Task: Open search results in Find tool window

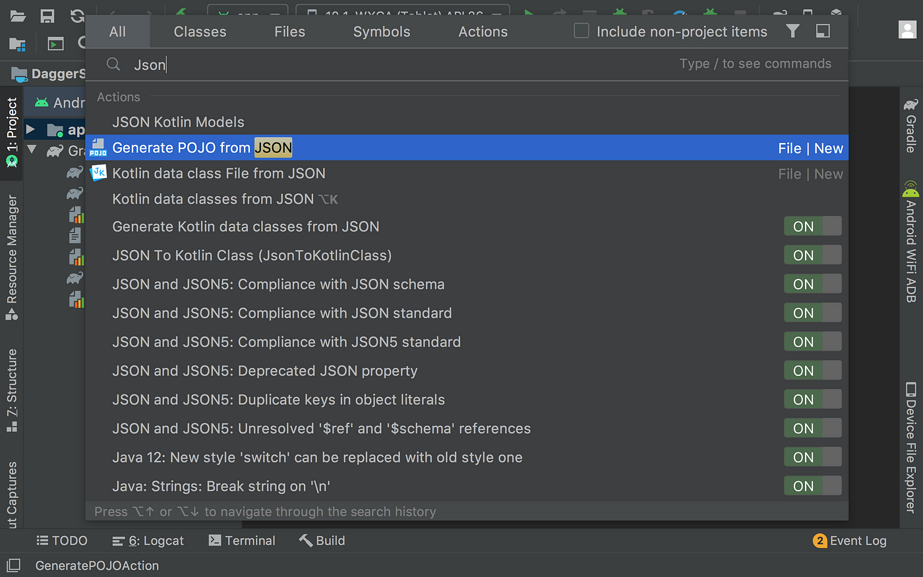Action: 823,31
